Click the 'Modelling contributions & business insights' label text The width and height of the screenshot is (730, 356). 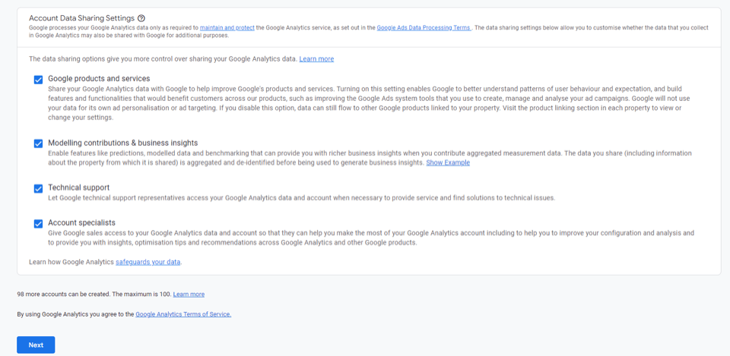coord(122,143)
